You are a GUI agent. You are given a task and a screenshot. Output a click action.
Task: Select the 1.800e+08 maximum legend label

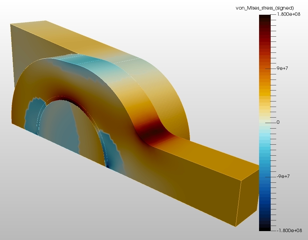pos(288,14)
